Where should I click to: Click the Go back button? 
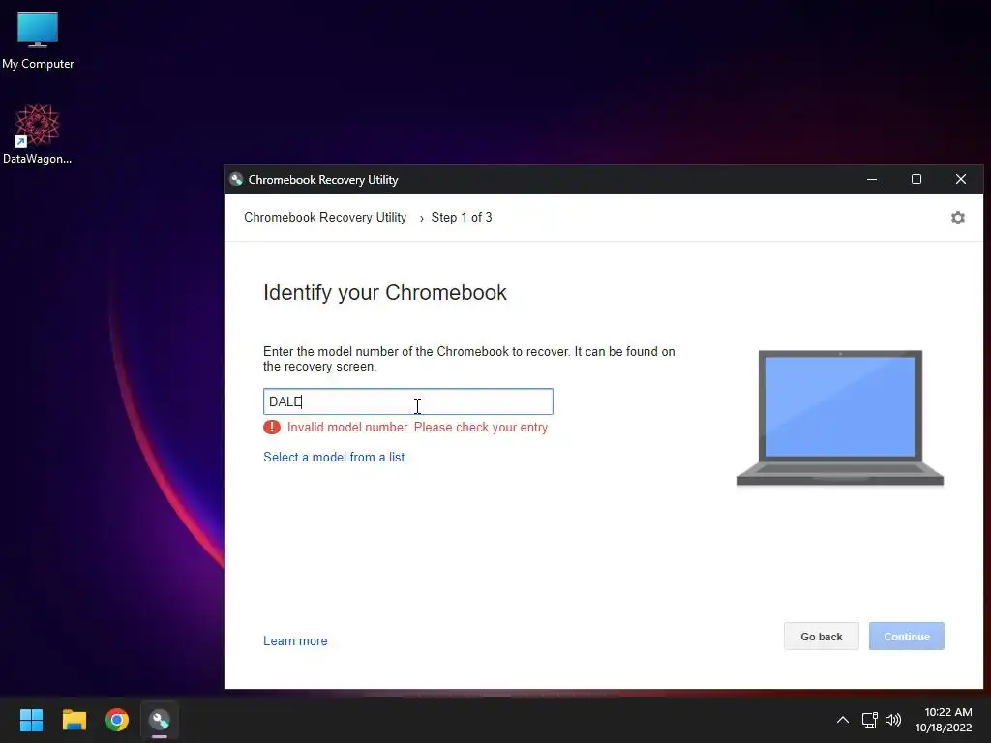pyautogui.click(x=821, y=637)
